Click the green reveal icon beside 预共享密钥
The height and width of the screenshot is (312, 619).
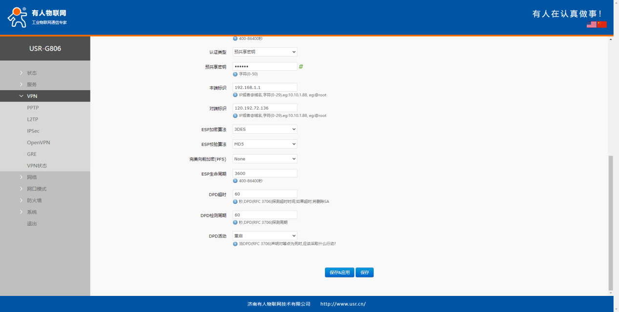[301, 67]
